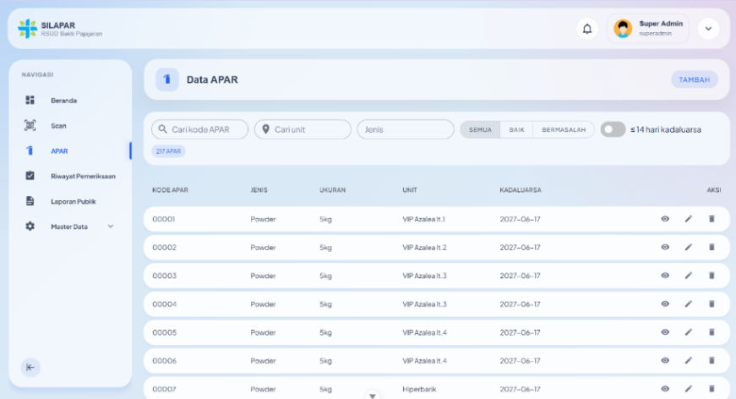The width and height of the screenshot is (736, 399).
Task: Open the Jenis filter dropdown
Action: pos(406,129)
